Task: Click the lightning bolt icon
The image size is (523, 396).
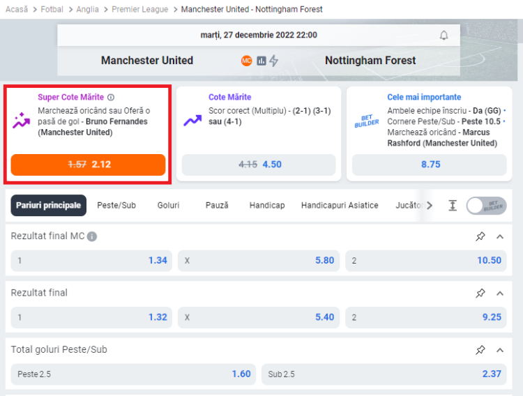Action: (274, 61)
